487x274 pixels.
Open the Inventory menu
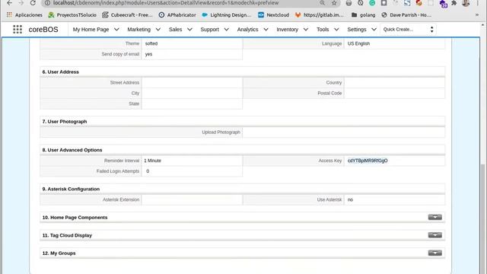click(288, 30)
